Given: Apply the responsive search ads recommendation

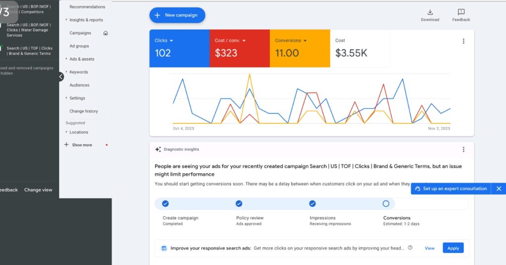Looking at the screenshot, I should point(453,248).
